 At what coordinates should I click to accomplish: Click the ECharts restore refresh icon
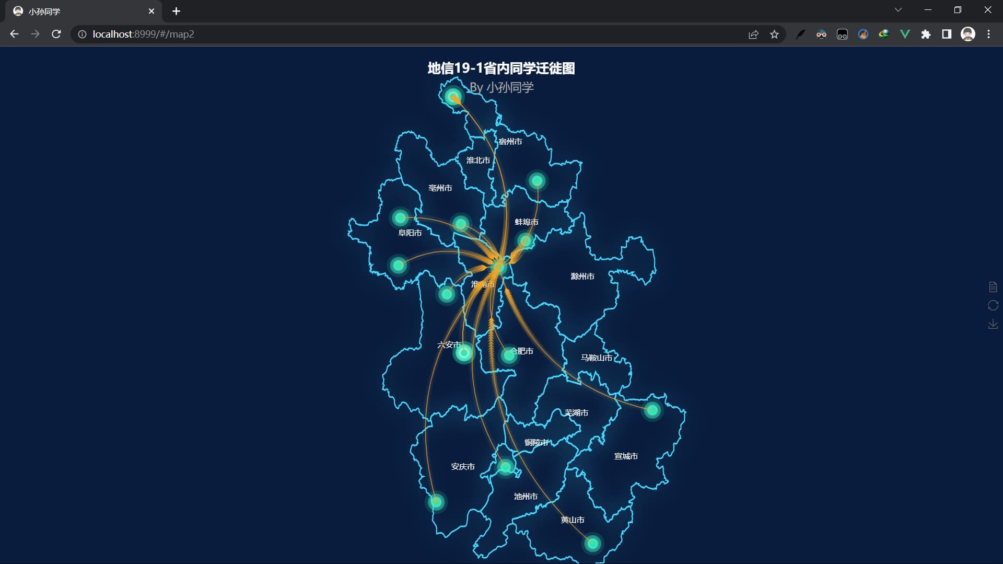click(x=993, y=305)
